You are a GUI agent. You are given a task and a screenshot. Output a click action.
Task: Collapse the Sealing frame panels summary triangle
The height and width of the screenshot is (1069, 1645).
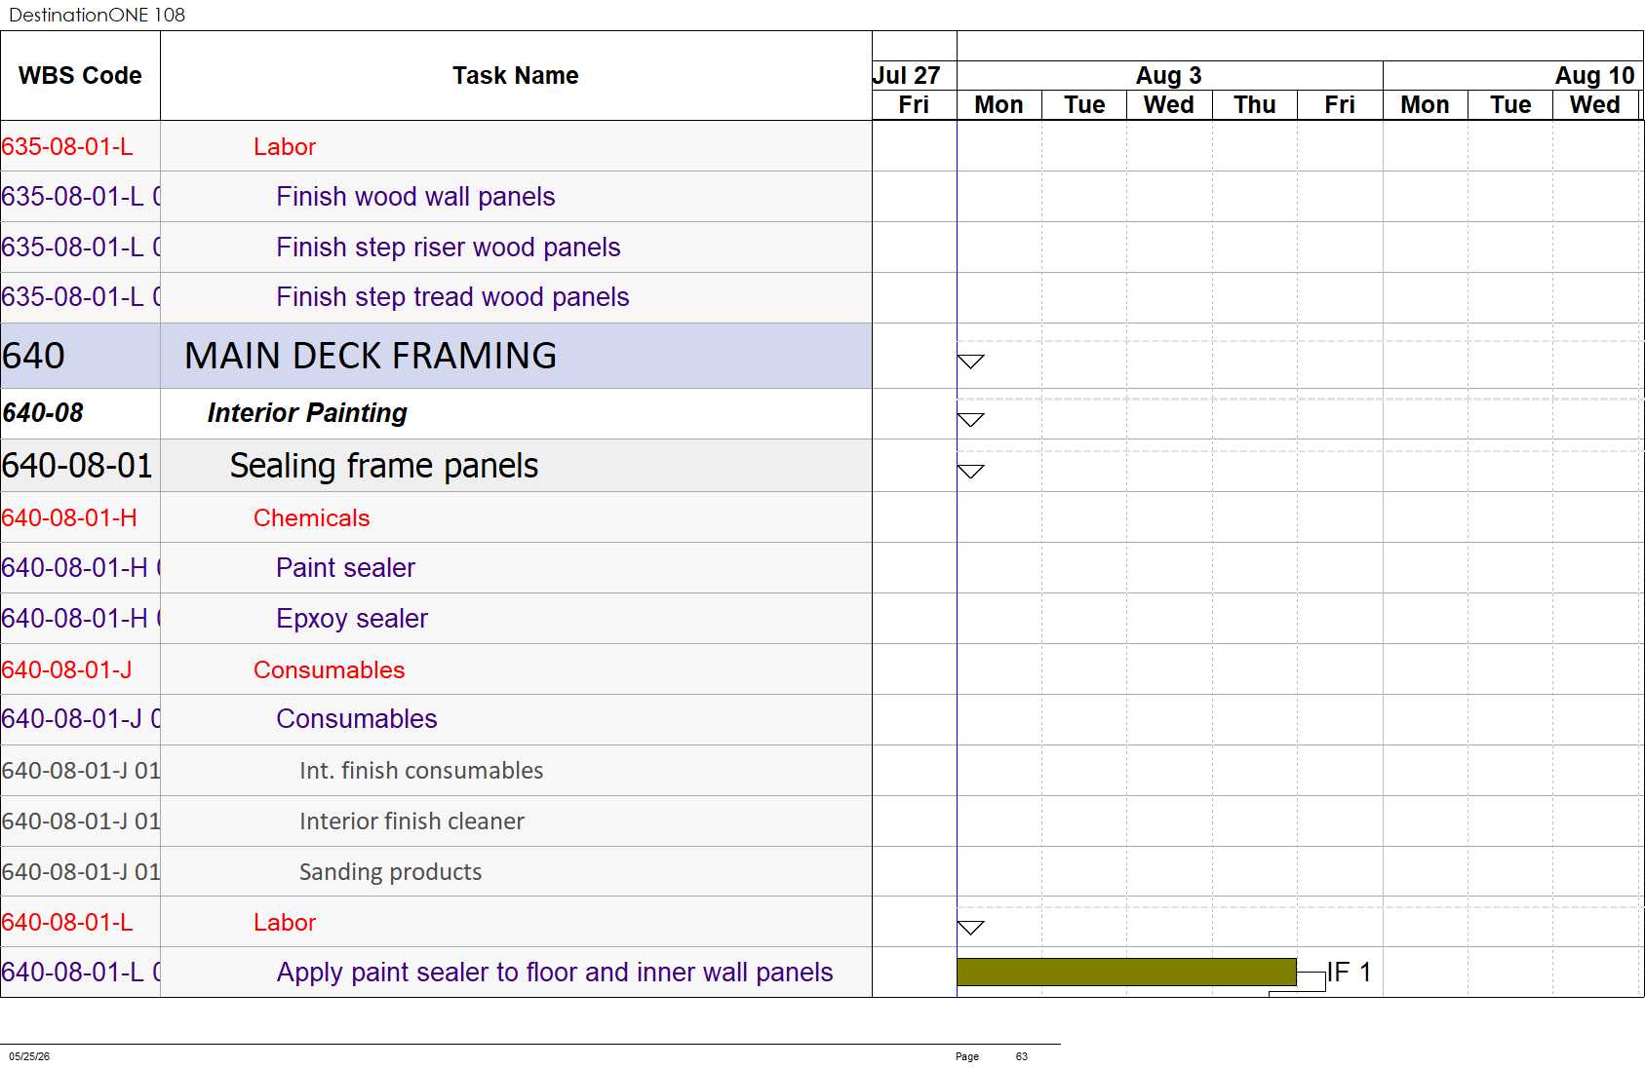[x=970, y=472]
